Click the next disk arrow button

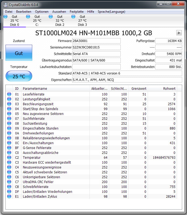pyautogui.click(x=179, y=33)
